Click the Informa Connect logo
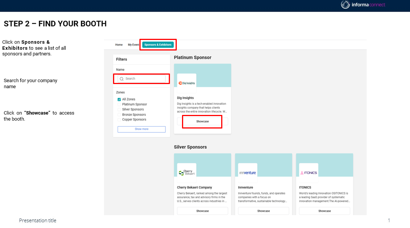This screenshot has height=228, width=410. (363, 5)
